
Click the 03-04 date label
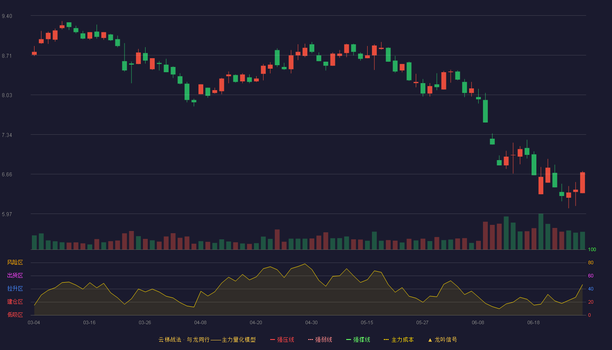point(34,322)
